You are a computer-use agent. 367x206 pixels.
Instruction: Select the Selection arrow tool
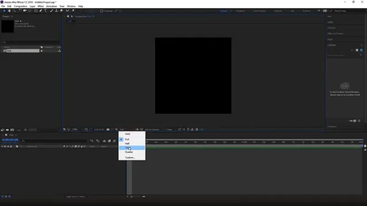(x=4, y=11)
